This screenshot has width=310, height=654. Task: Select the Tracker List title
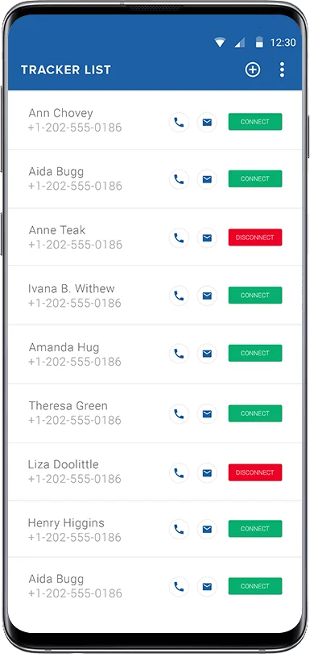66,69
